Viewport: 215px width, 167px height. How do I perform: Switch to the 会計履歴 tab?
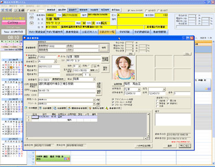tap(45, 108)
